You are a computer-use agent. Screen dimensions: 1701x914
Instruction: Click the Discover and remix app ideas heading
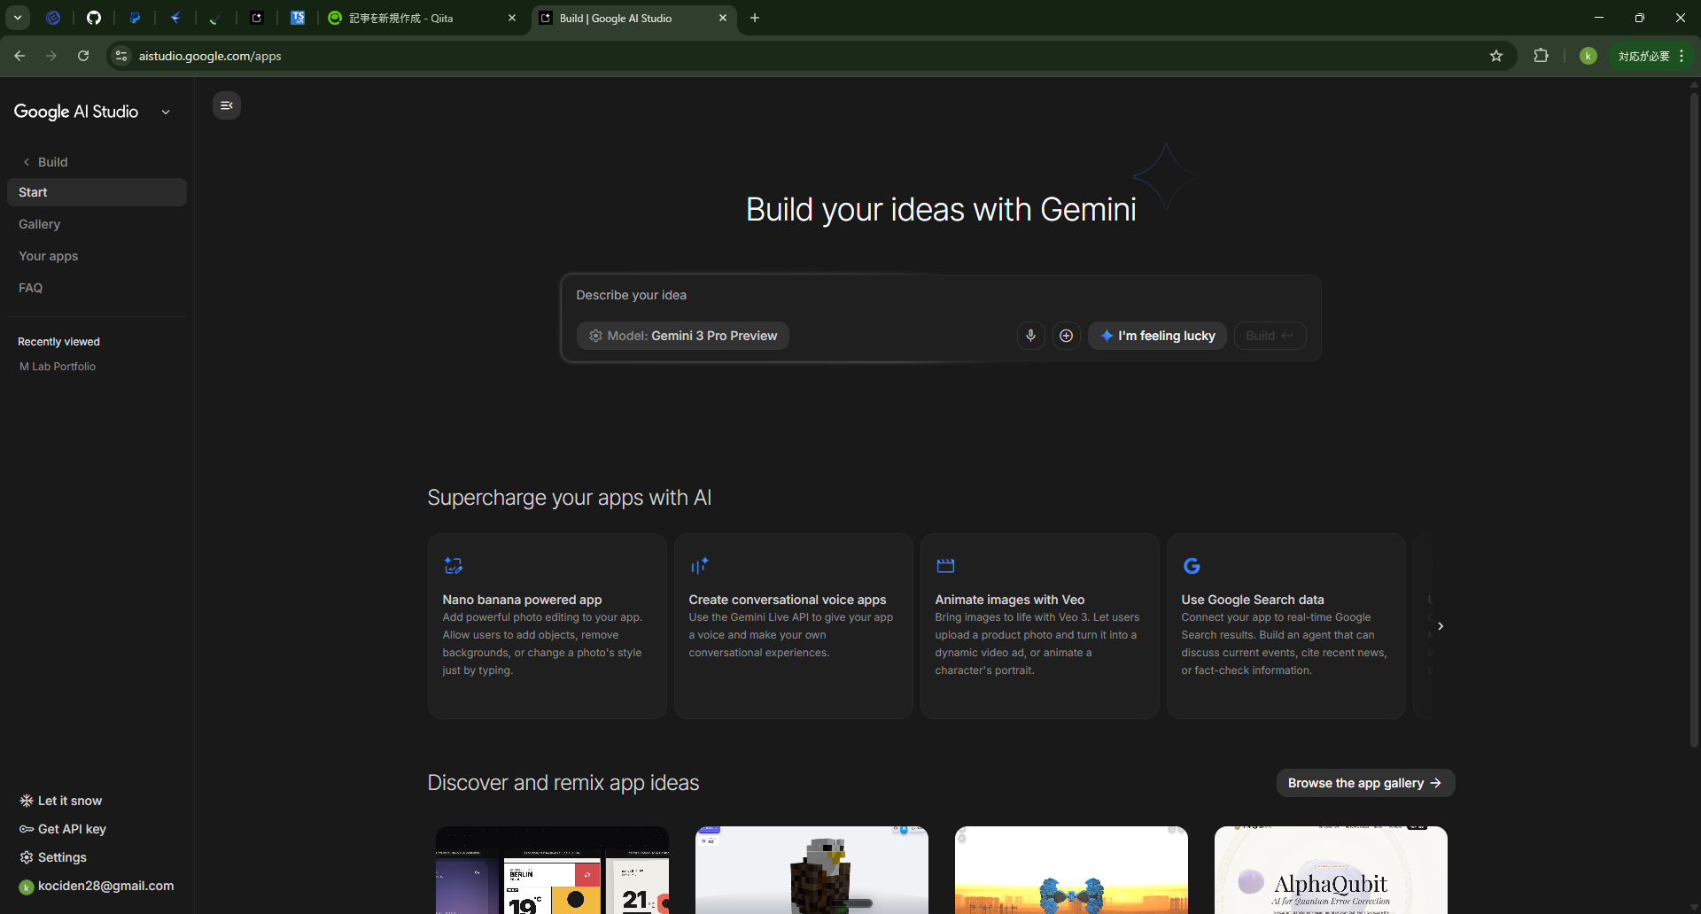(563, 783)
